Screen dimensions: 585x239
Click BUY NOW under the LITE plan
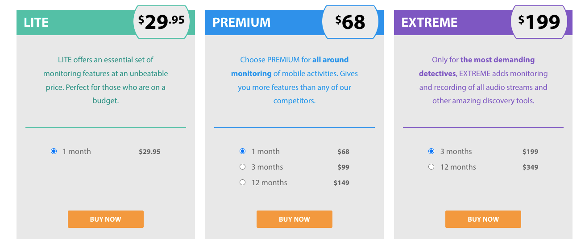[x=106, y=219]
